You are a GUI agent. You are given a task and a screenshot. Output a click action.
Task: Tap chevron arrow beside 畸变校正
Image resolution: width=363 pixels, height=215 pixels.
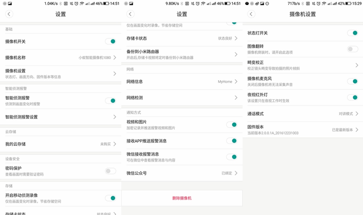(357, 65)
